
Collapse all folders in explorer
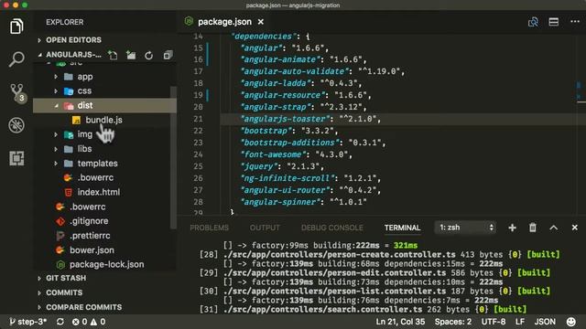168,55
